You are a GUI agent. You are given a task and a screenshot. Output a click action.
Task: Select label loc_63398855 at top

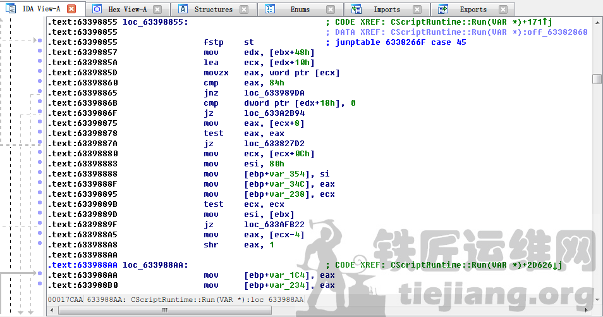155,22
